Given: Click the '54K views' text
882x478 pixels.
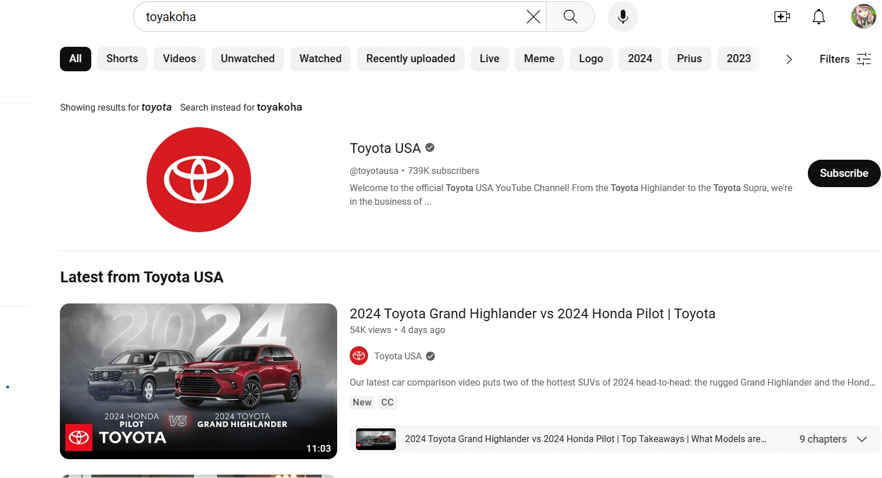Looking at the screenshot, I should coord(370,330).
